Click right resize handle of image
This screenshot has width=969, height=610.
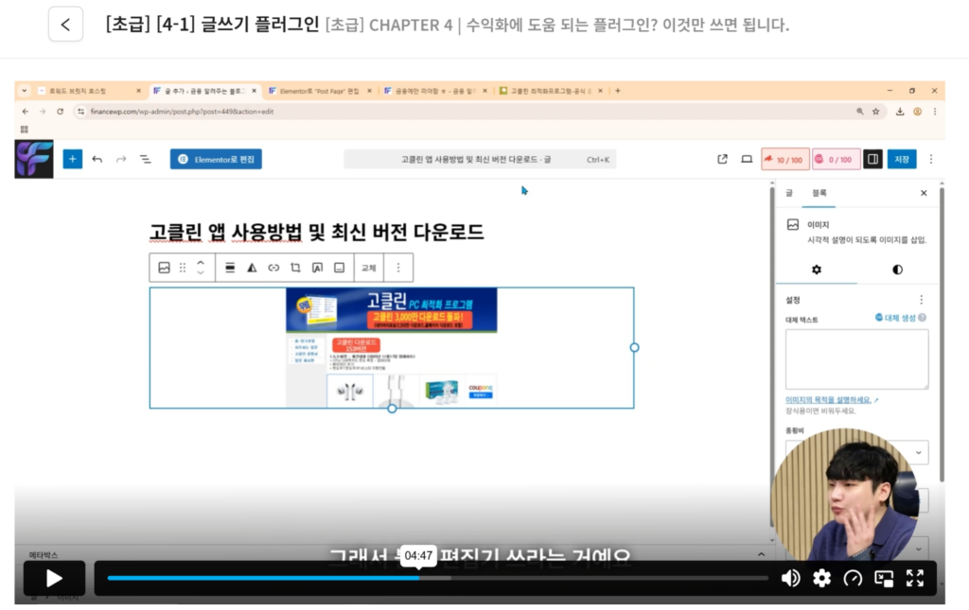pyautogui.click(x=635, y=348)
